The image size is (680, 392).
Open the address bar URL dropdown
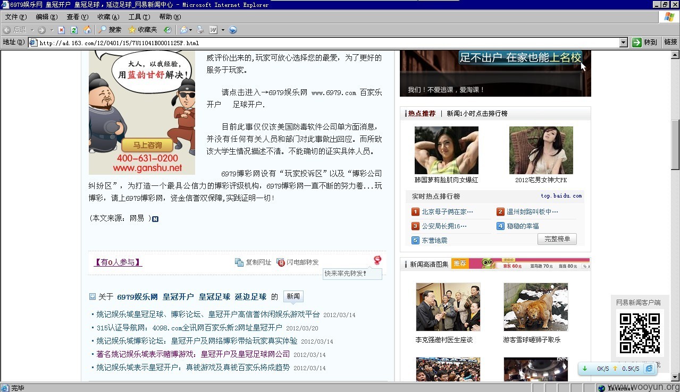624,42
